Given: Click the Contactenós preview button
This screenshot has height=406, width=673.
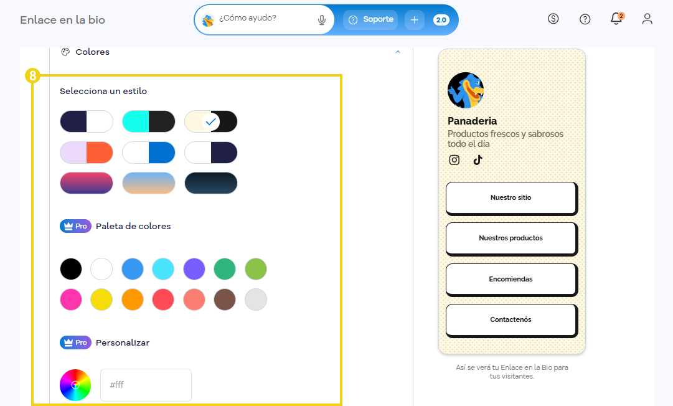Looking at the screenshot, I should click(x=512, y=320).
